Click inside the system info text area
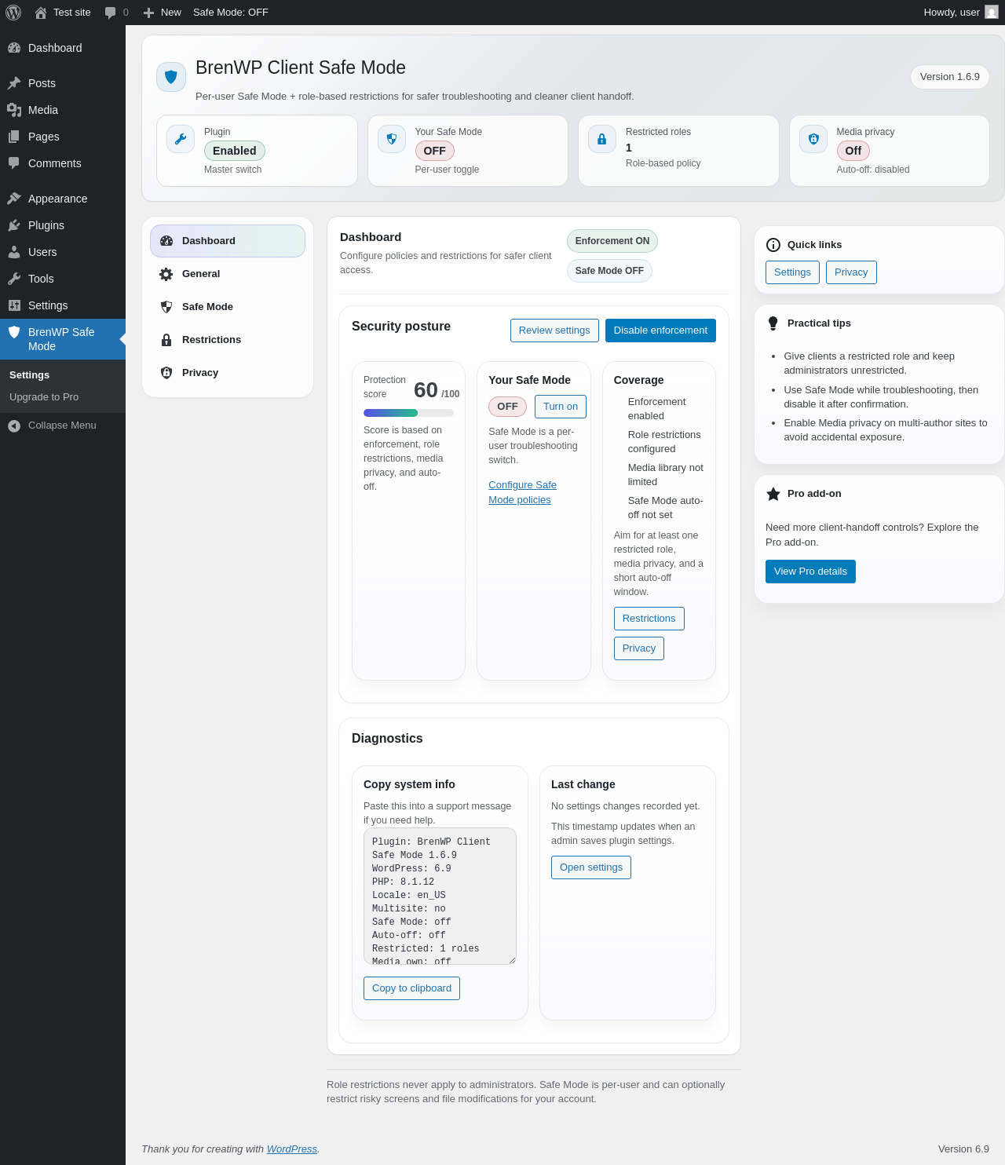Screen dimensions: 1005x1165 point(440,896)
